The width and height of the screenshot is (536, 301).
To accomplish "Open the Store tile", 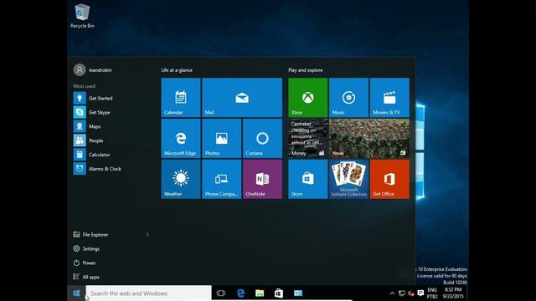I will pos(308,179).
